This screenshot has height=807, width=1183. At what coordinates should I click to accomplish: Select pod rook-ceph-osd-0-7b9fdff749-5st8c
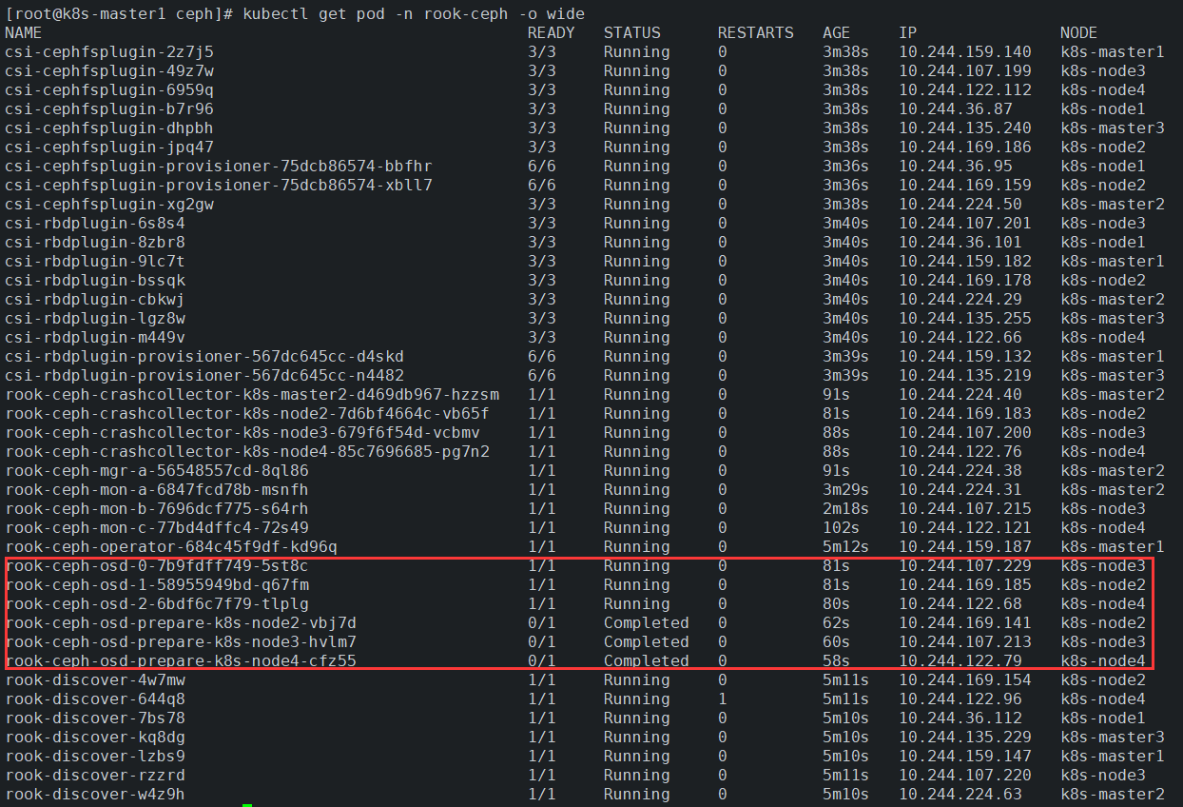[157, 565]
